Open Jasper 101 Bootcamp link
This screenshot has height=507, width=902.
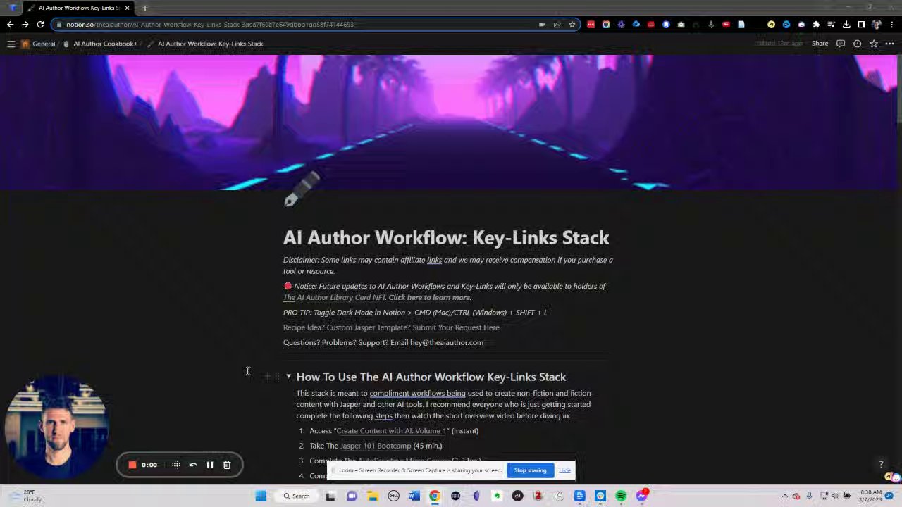pyautogui.click(x=376, y=446)
